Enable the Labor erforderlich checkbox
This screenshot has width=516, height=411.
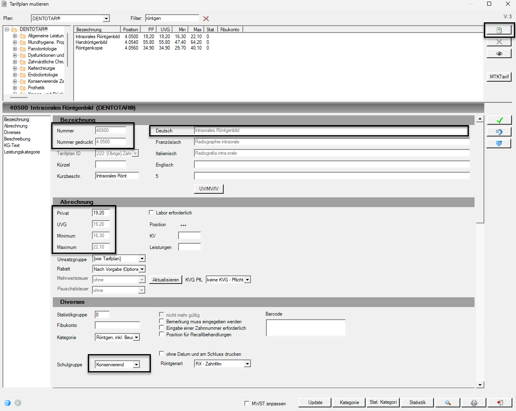[151, 212]
